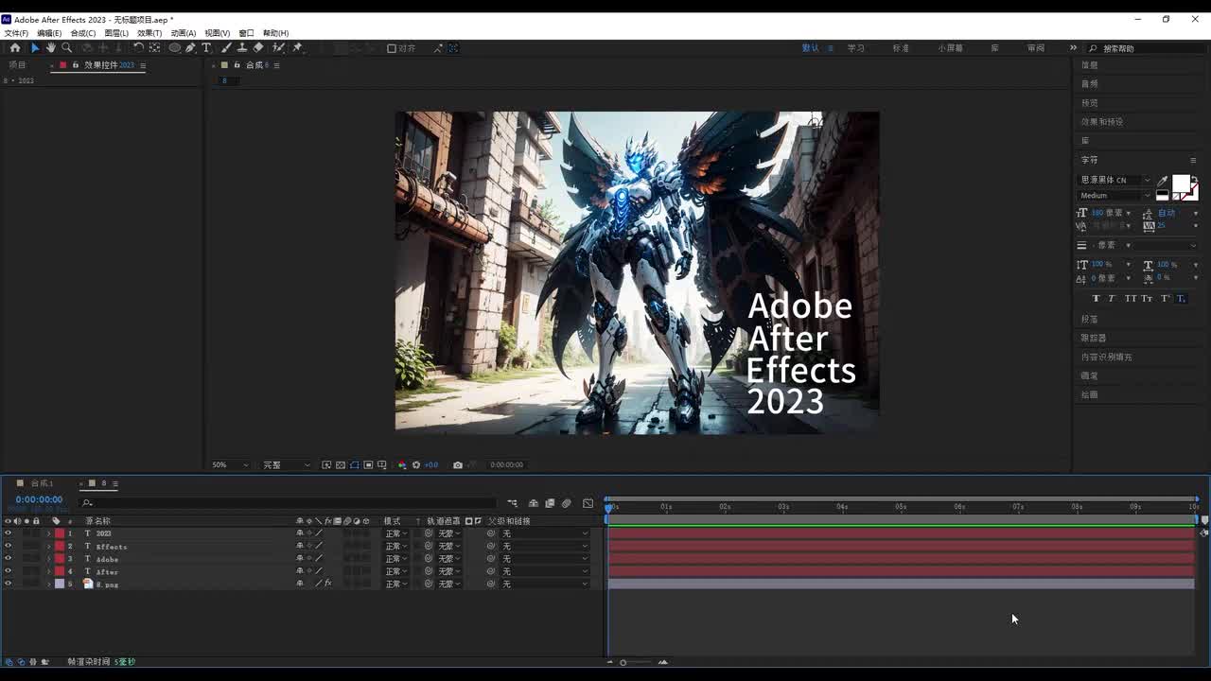Screen dimensions: 1211x681
Task: Open blend mode dropdown for 2023 layer
Action: (x=395, y=533)
